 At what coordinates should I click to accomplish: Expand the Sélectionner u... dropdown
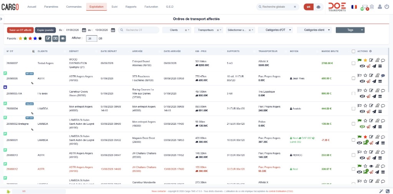pyautogui.click(x=253, y=30)
